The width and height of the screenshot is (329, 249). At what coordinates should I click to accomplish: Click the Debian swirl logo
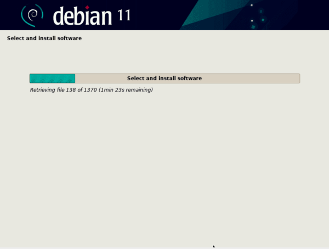35,16
